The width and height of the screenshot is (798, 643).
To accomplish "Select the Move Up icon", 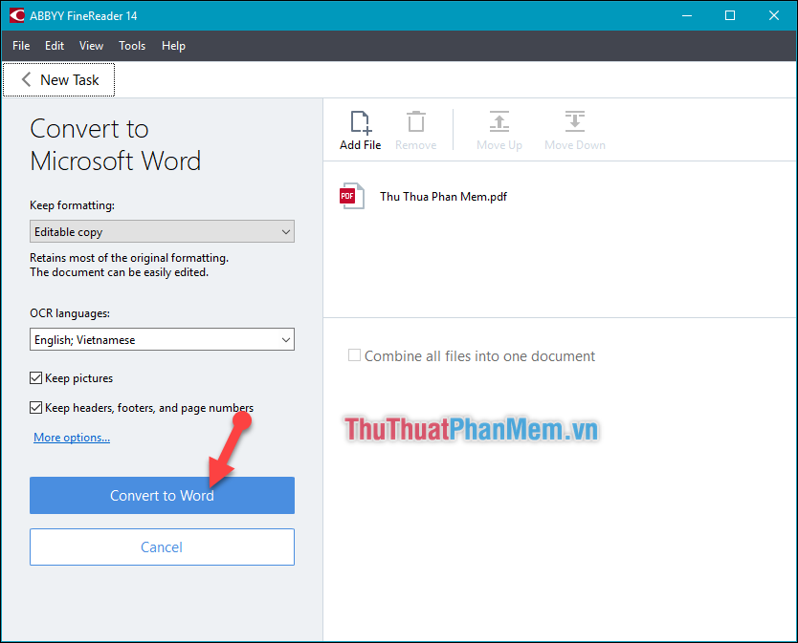I will point(499,122).
